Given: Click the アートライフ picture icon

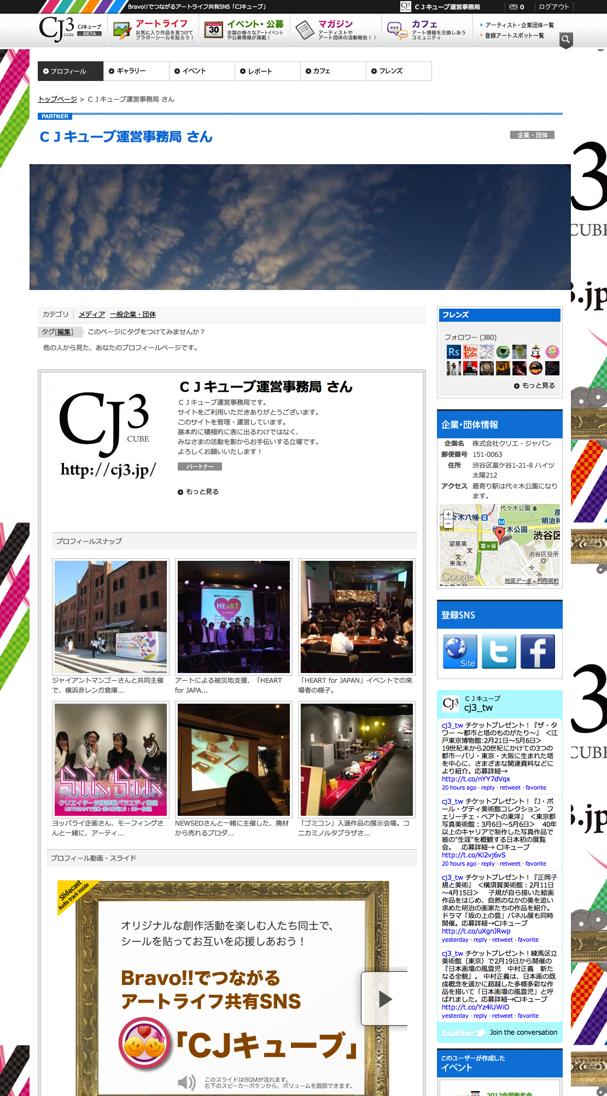Looking at the screenshot, I should (122, 30).
